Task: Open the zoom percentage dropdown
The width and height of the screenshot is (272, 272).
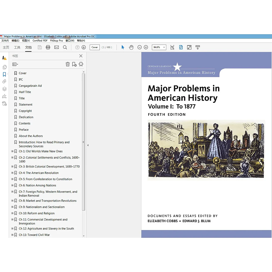Action: (x=164, y=47)
